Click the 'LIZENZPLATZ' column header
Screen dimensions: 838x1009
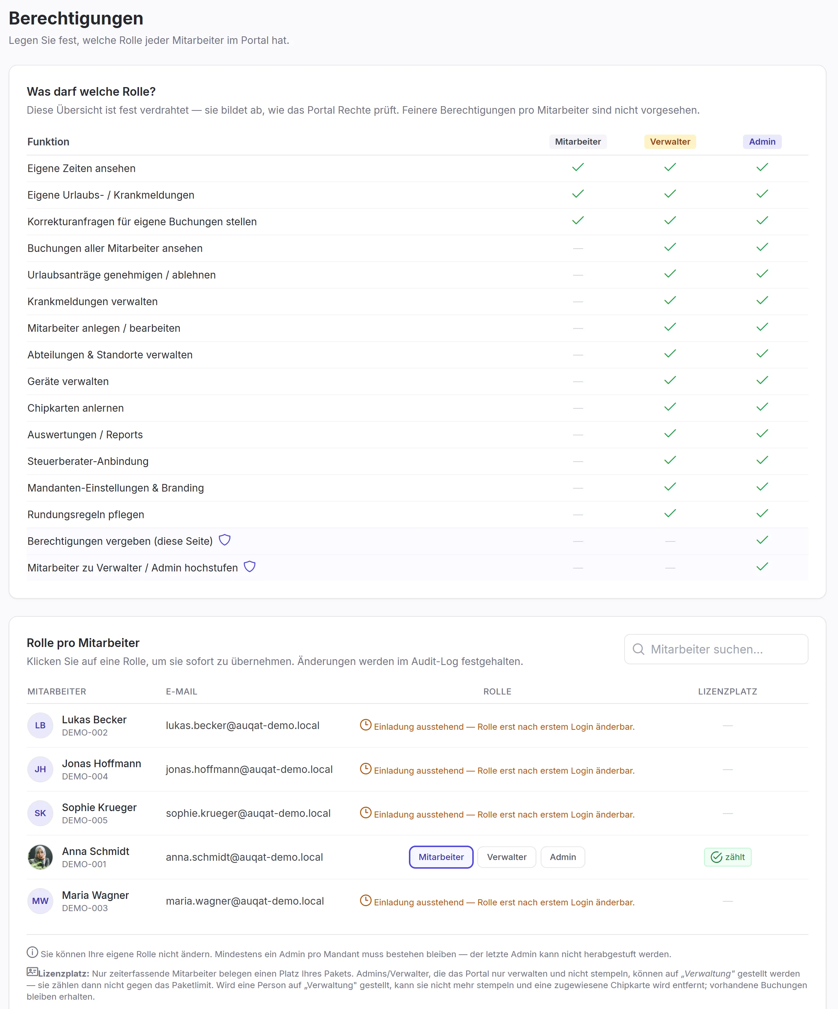pos(727,691)
